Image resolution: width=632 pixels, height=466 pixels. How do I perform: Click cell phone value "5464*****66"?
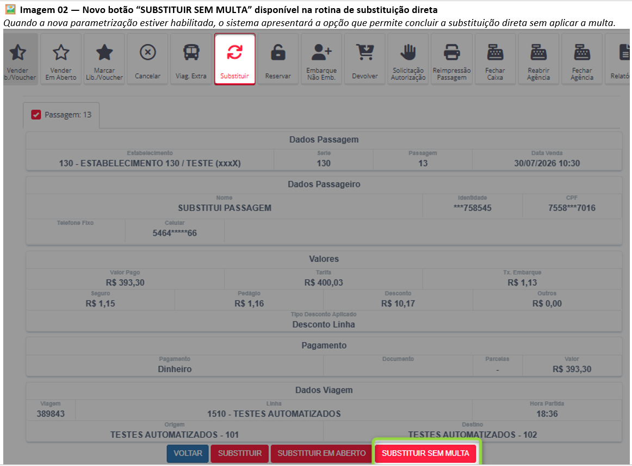pyautogui.click(x=175, y=233)
